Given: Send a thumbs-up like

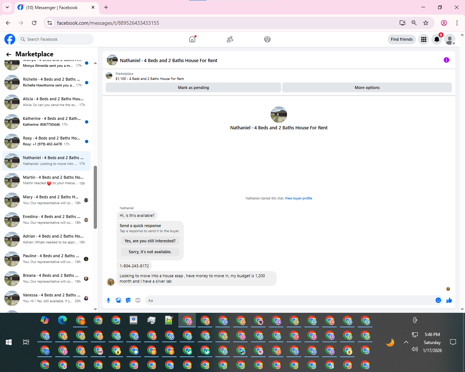Looking at the screenshot, I should click(x=449, y=300).
